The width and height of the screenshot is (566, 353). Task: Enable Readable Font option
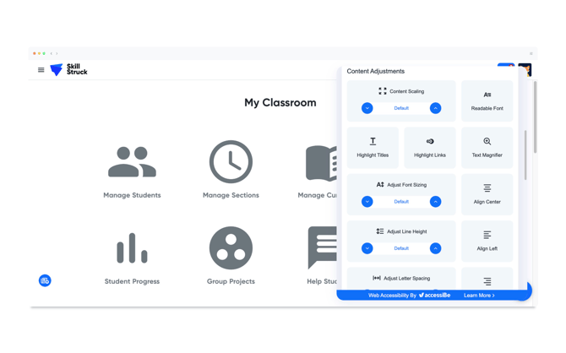(487, 101)
